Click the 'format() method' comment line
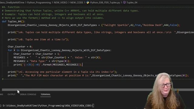 pos(53,18)
